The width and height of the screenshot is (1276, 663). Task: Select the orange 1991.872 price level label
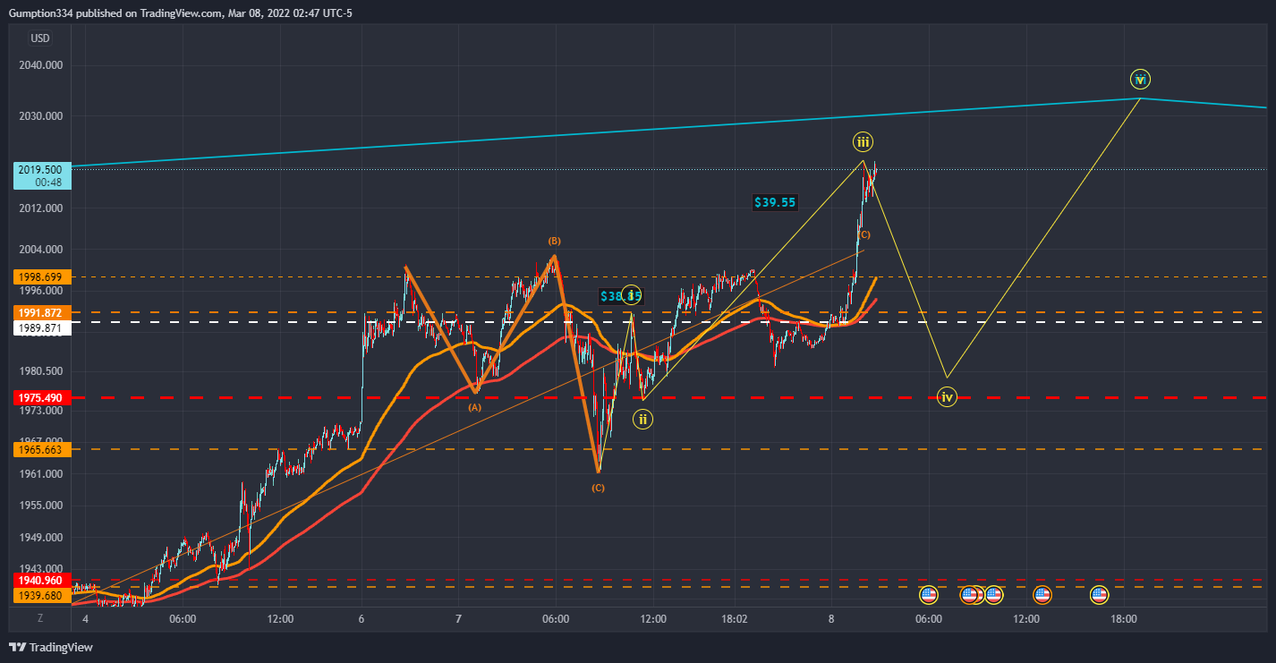[x=41, y=312]
